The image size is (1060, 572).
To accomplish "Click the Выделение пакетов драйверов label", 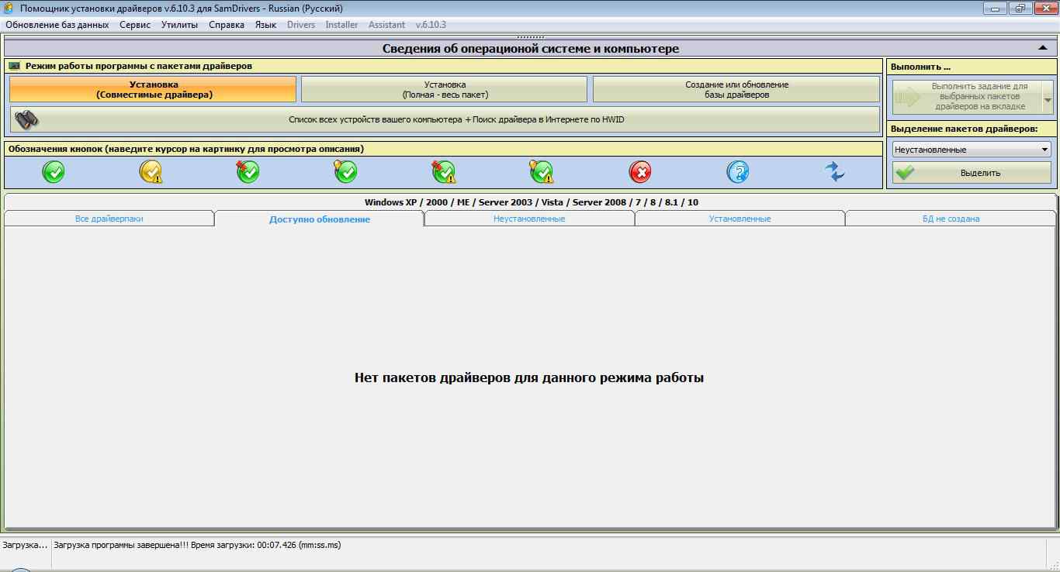I will click(x=964, y=129).
